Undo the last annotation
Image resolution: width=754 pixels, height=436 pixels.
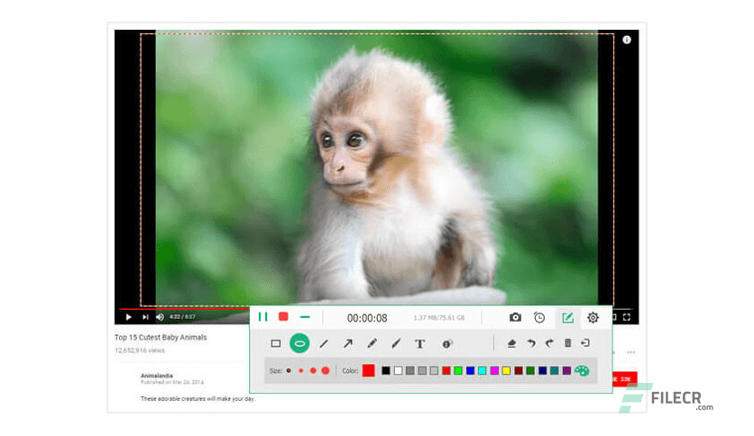coord(531,343)
